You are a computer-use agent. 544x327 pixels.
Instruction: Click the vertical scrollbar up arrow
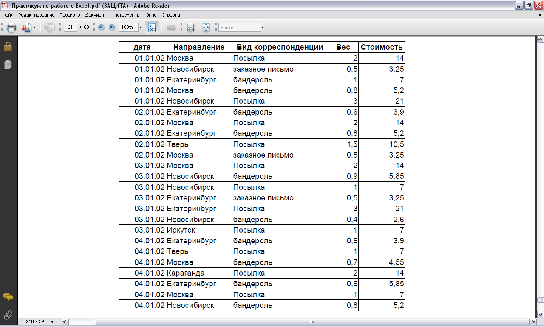tap(540, 39)
